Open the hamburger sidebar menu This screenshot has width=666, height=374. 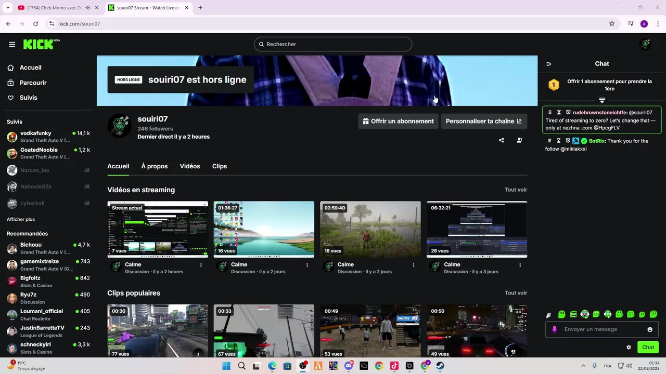12,44
